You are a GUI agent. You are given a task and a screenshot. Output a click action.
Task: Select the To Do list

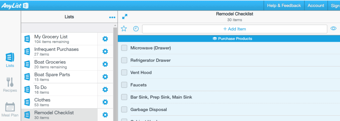tap(59, 90)
